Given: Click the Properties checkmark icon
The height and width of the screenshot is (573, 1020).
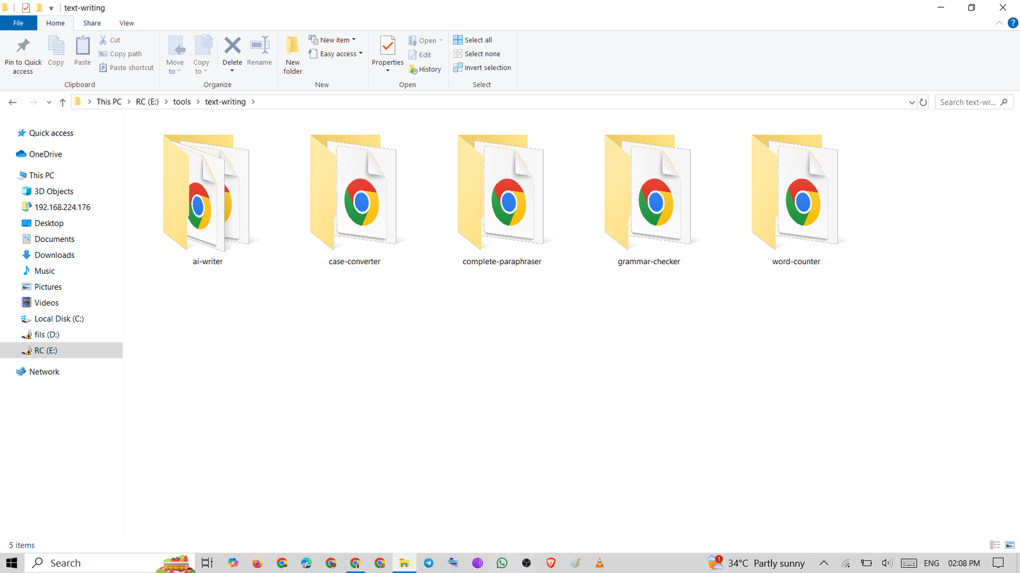Looking at the screenshot, I should coord(388,45).
